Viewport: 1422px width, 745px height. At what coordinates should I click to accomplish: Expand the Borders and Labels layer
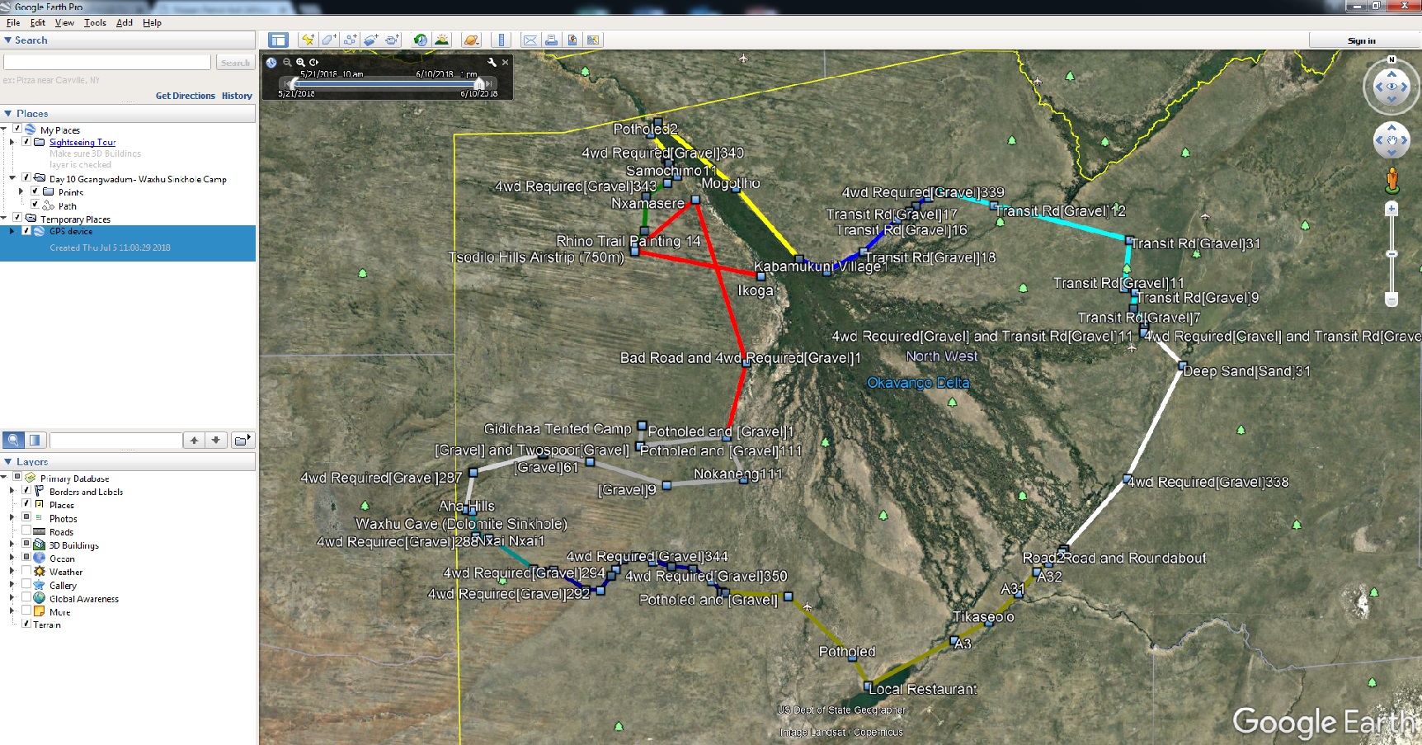click(x=12, y=491)
